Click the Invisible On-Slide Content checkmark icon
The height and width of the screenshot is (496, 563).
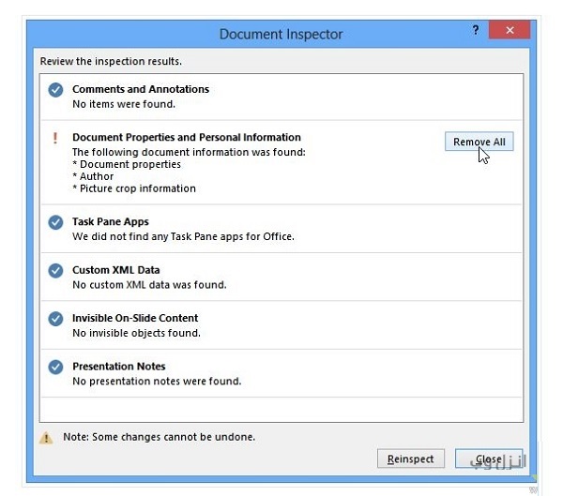click(55, 319)
